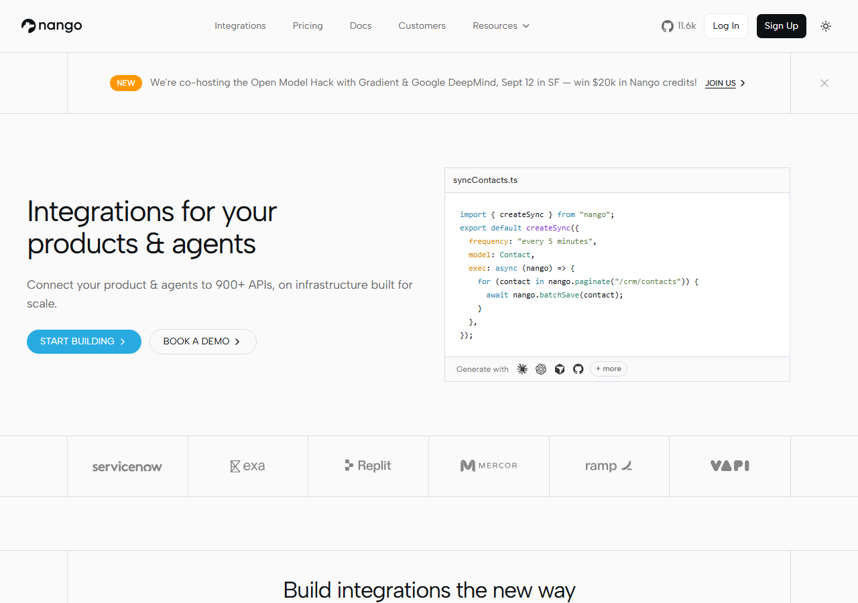Select the Cursor cube icon under Generate with
The image size is (858, 603).
coord(560,369)
